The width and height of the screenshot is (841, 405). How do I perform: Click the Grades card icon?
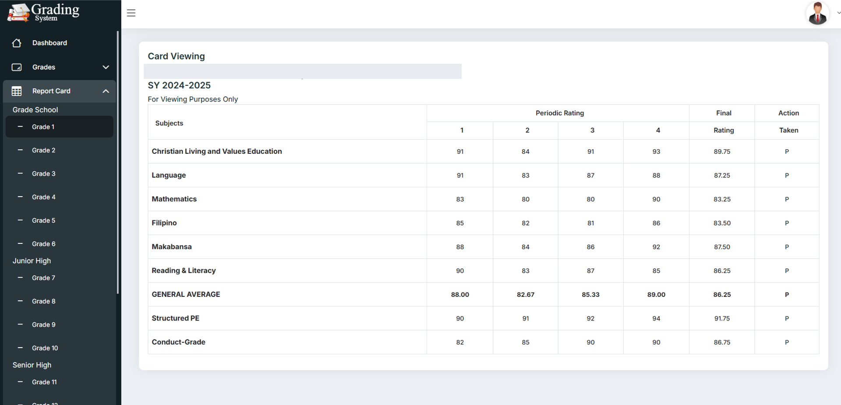(x=17, y=67)
